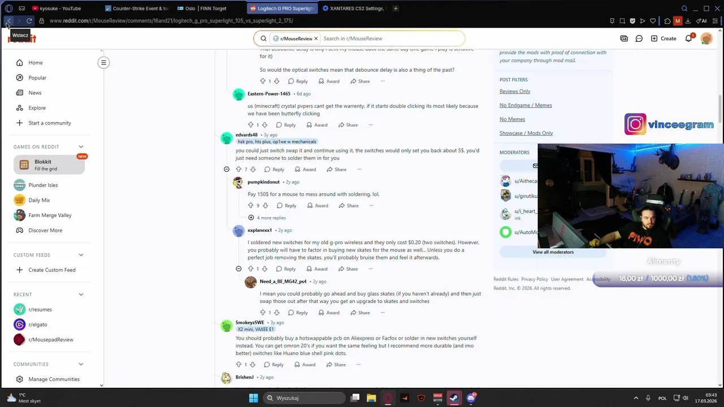Image resolution: width=724 pixels, height=407 pixels.
Task: Click Create post button in header
Action: pyautogui.click(x=663, y=38)
